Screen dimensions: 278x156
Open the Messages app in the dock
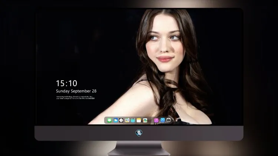109,121
